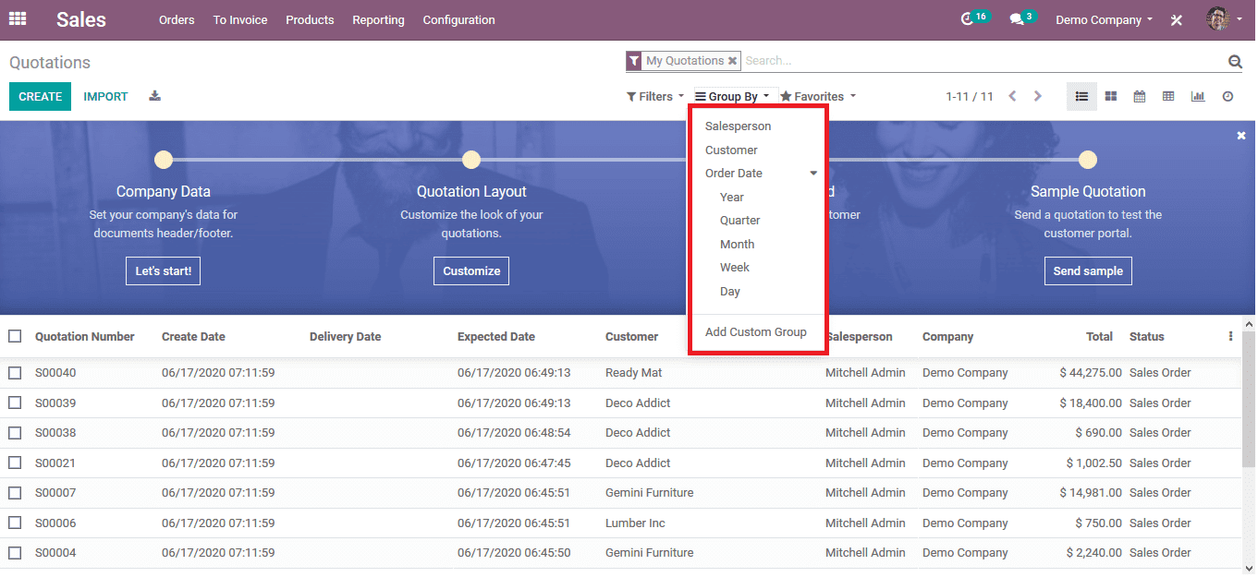Click the Company Data step circle
Image resolution: width=1258 pixels, height=577 pixels.
click(164, 160)
